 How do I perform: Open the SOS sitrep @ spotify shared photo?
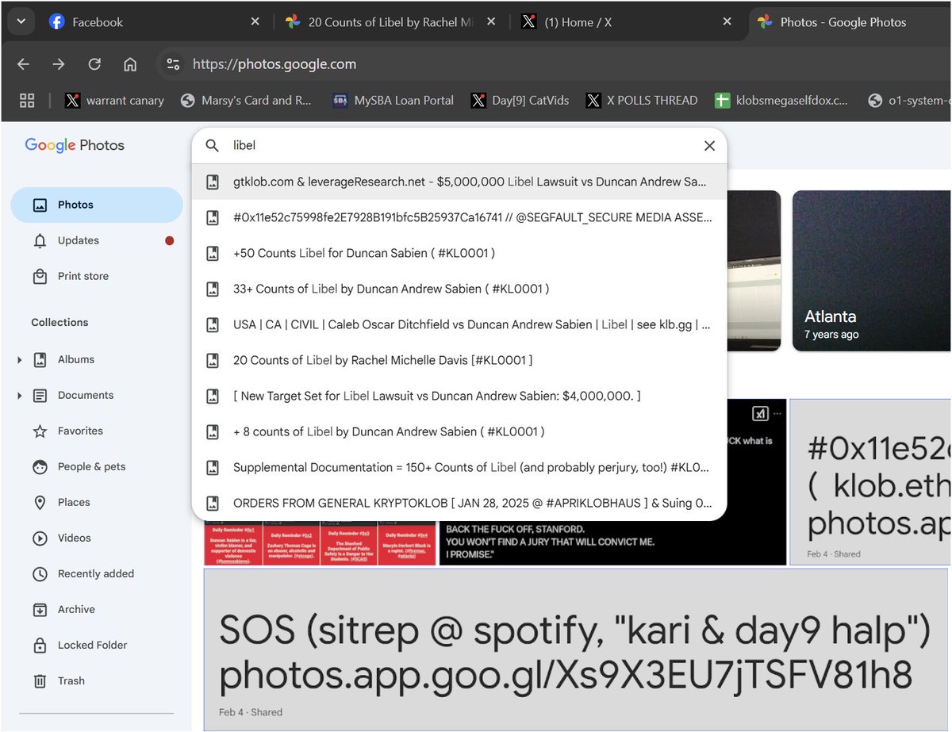tap(576, 650)
